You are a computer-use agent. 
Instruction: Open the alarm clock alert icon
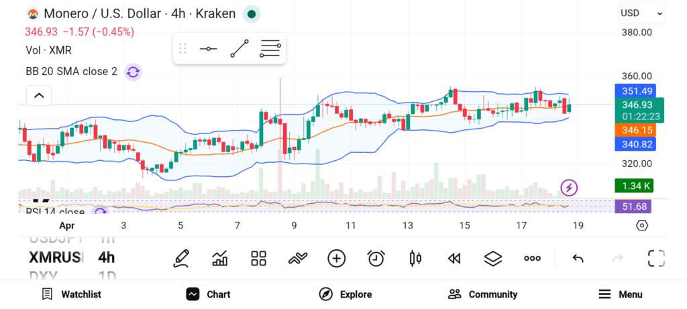click(x=376, y=258)
